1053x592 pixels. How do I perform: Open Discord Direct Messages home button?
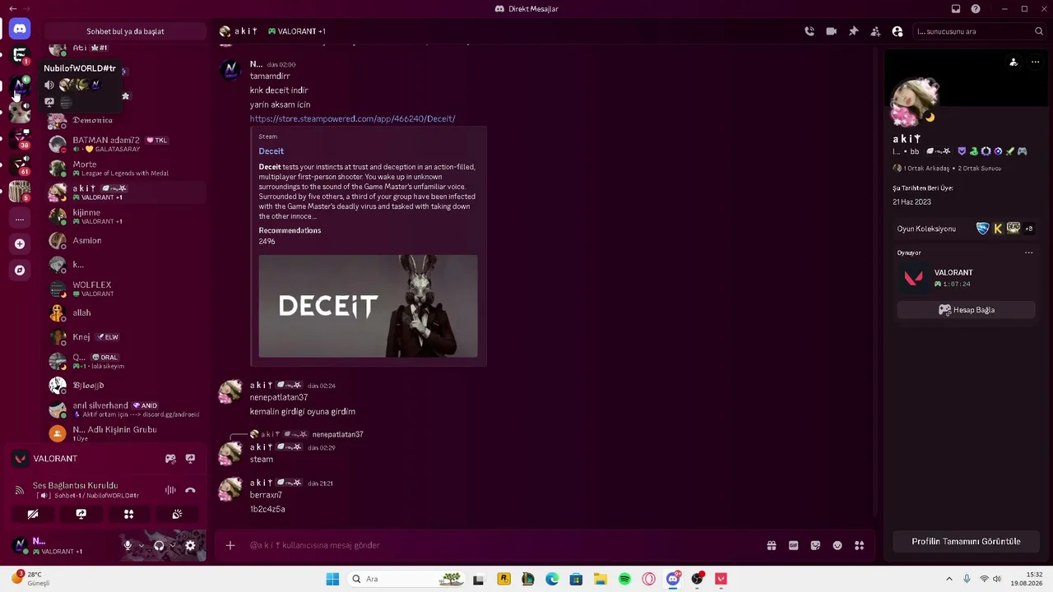(x=20, y=30)
